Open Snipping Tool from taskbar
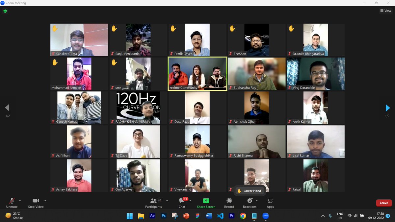395x222 pixels. tap(175, 216)
